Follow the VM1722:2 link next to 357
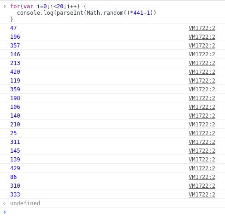This screenshot has height=220, width=225. tap(202, 46)
